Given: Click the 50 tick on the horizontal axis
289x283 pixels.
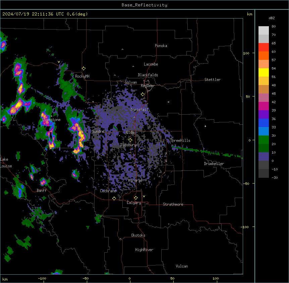Looking at the screenshot, I should (172, 278).
